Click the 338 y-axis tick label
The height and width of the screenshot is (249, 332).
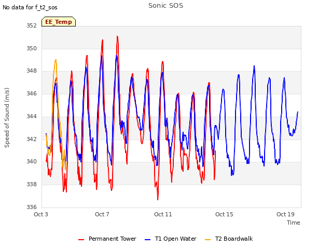point(32,185)
